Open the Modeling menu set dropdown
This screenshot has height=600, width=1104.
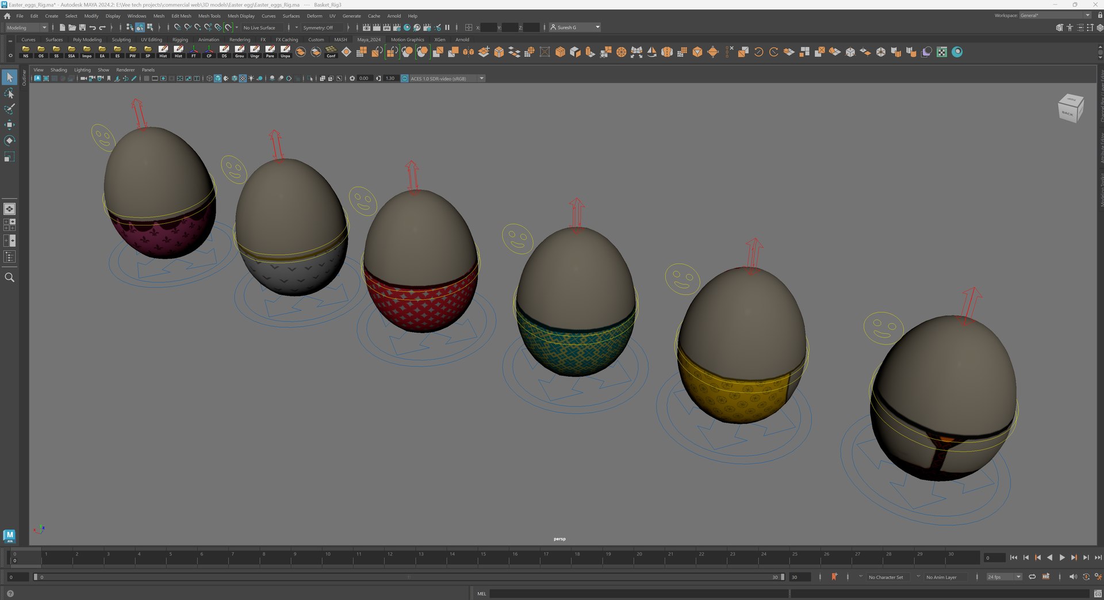tap(26, 28)
